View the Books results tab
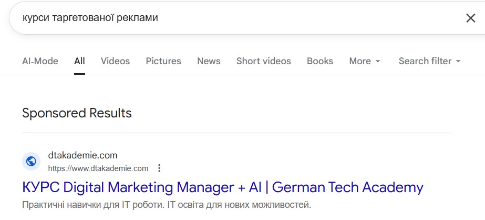This screenshot has width=485, height=220. coord(320,61)
